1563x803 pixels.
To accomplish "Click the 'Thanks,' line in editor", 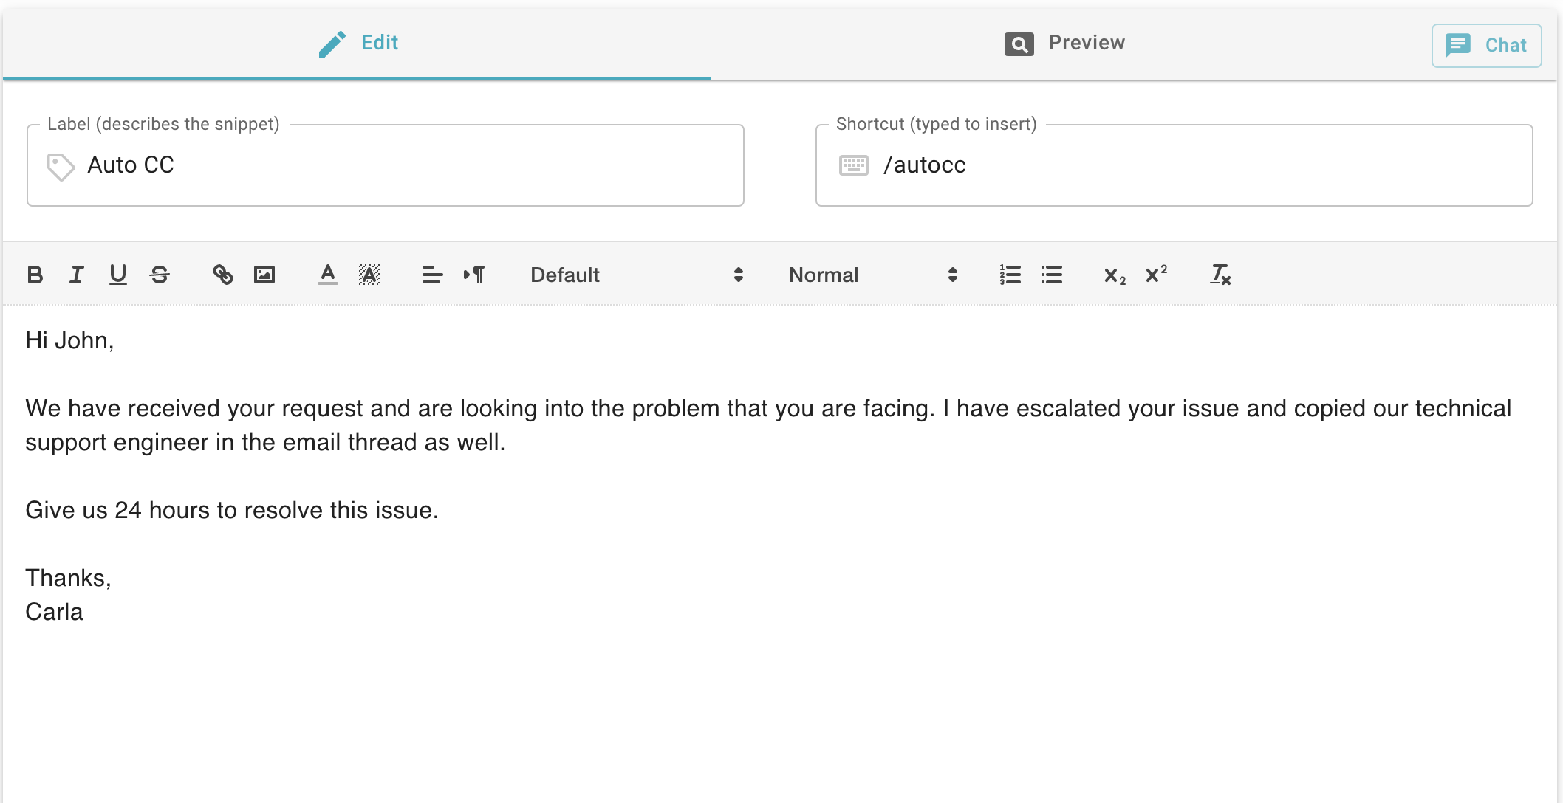I will pyautogui.click(x=68, y=578).
